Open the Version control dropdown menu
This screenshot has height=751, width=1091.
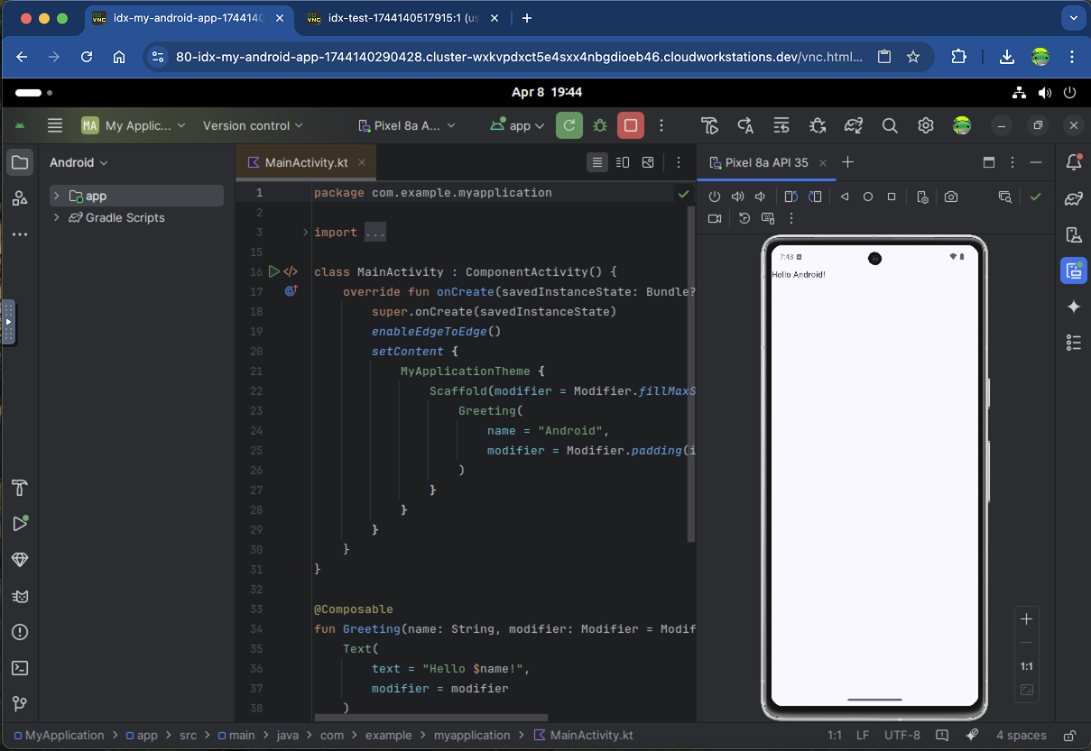click(x=253, y=125)
